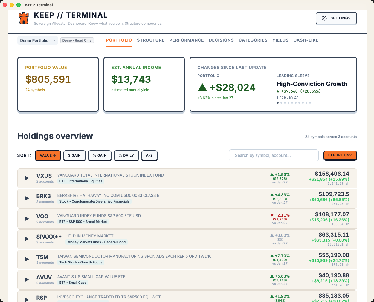Viewport: 374px width, 302px height.
Task: Click the up arrow next to +1.83% on VXUS
Action: click(x=272, y=174)
